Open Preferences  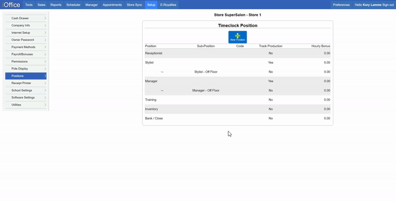coord(341,5)
